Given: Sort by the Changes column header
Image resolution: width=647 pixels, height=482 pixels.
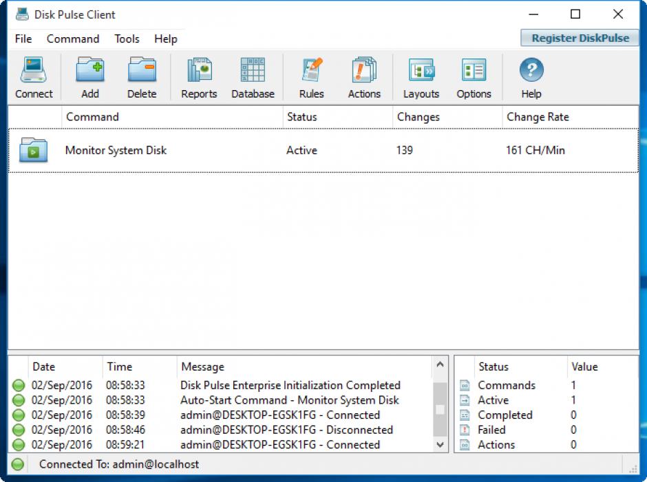Looking at the screenshot, I should click(447, 117).
